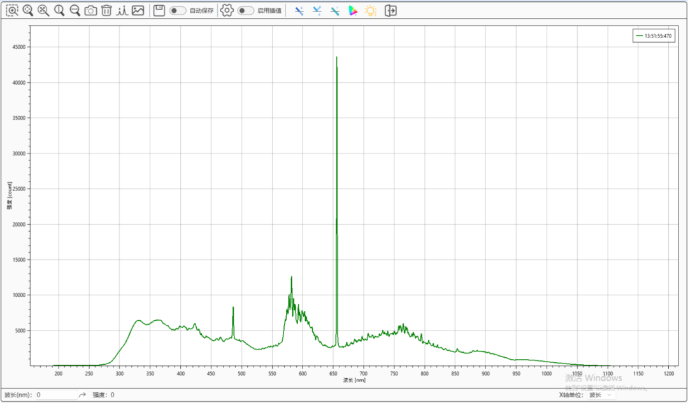Open the X轴单位 unit dropdown
688x403 pixels.
point(601,395)
